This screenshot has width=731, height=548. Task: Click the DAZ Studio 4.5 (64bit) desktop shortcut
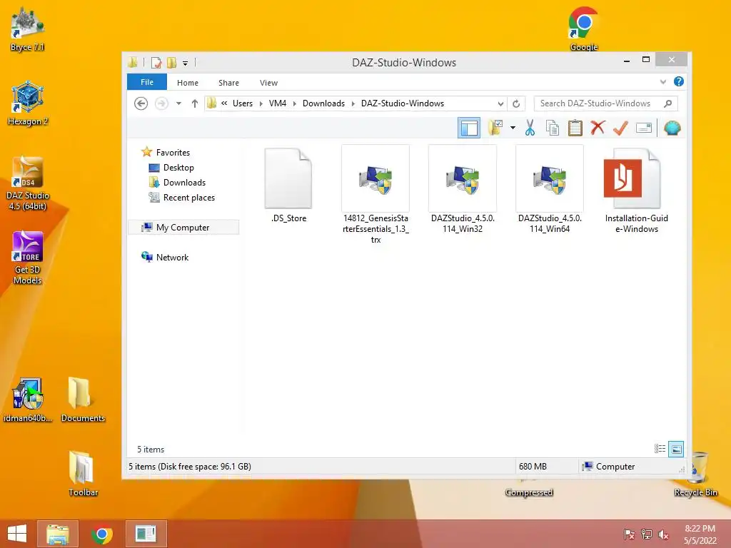click(x=28, y=183)
